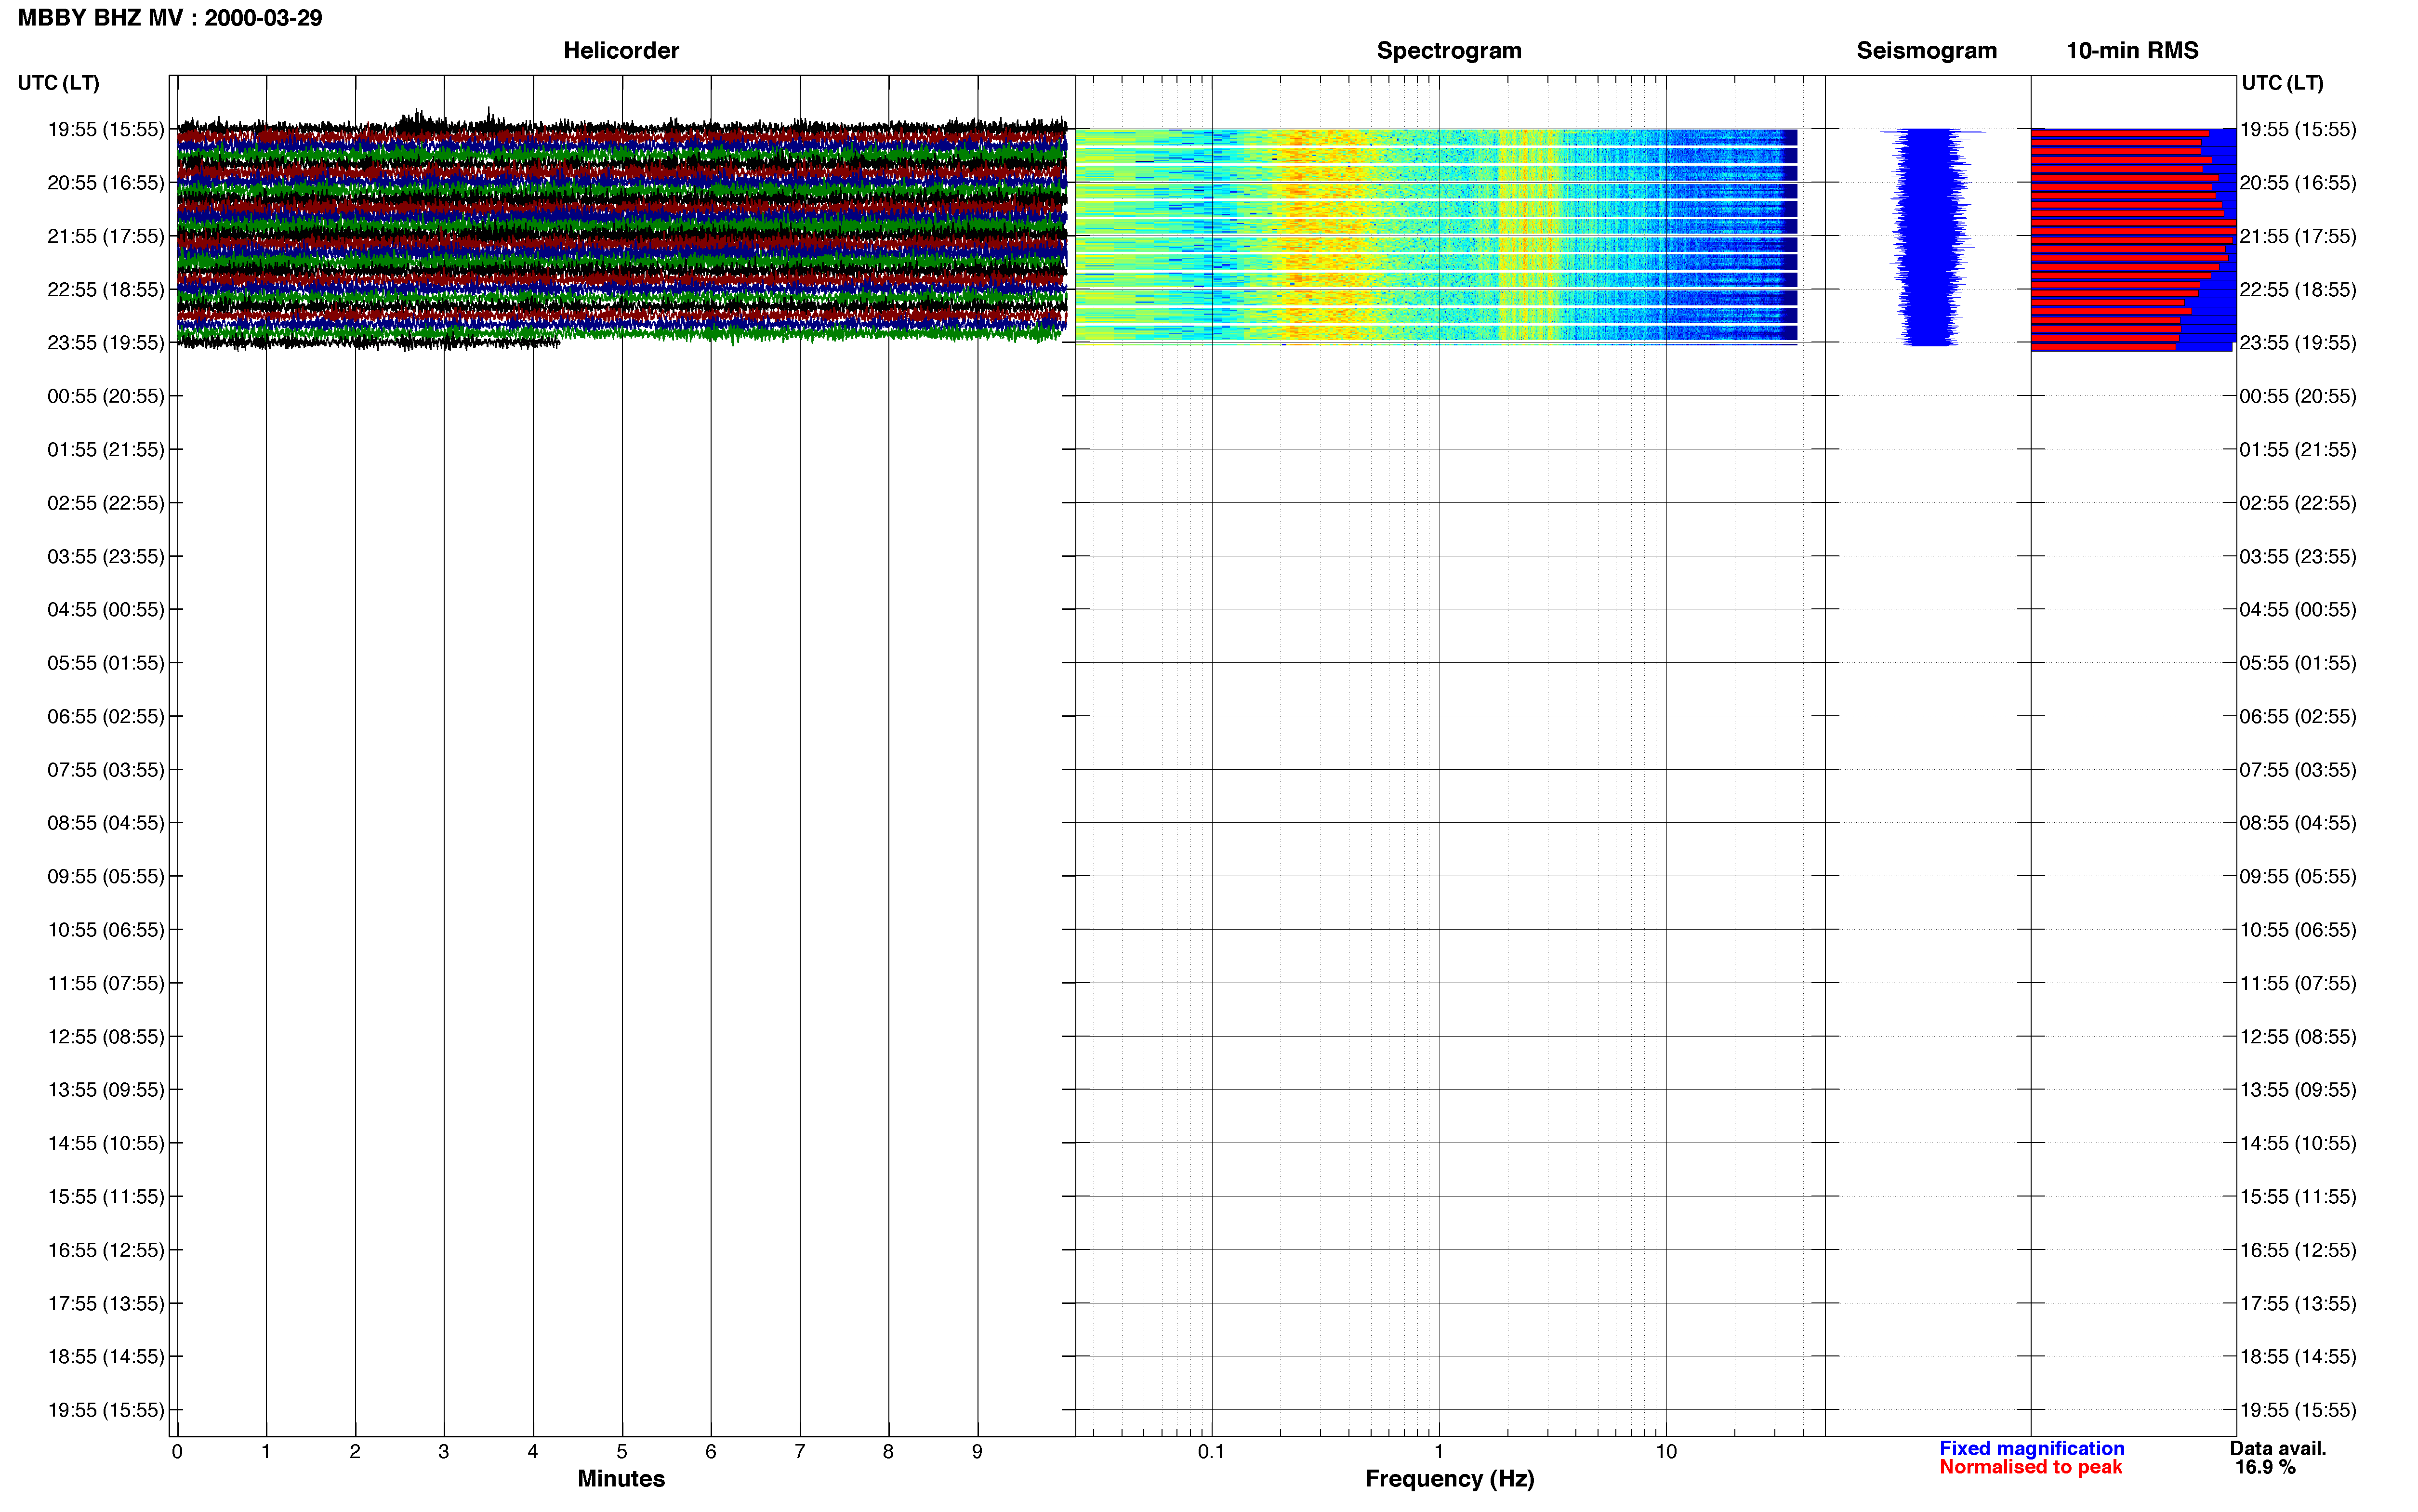Click the helicorder waveform traces
This screenshot has height=1512, width=2418.
point(621,230)
